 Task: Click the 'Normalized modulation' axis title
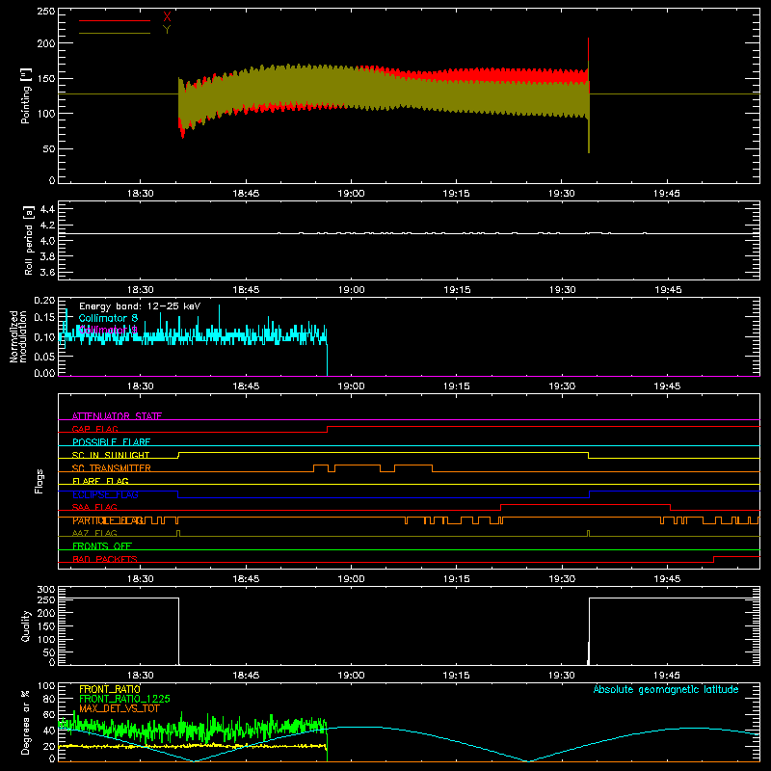[18, 336]
